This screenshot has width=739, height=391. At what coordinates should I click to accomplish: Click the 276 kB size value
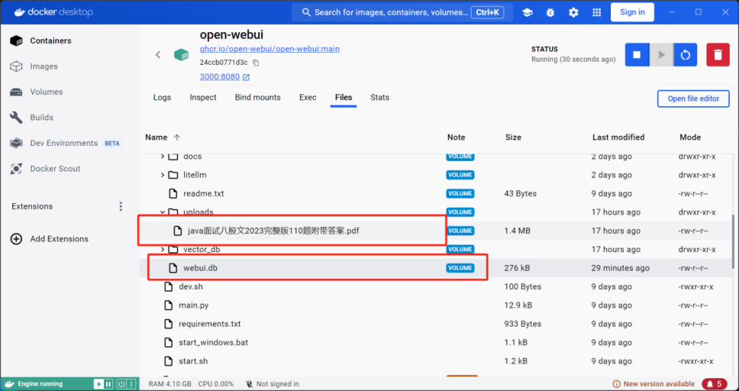coord(517,268)
